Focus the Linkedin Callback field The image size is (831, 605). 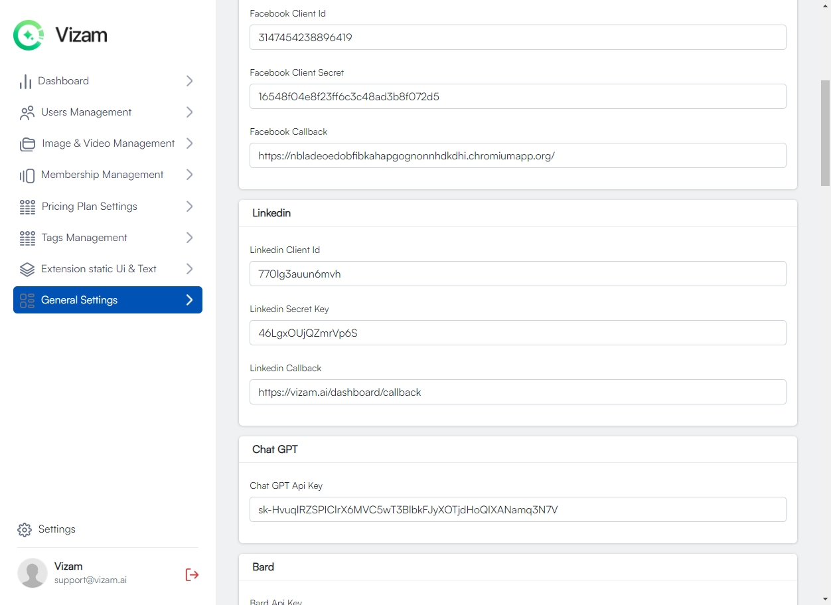(518, 392)
